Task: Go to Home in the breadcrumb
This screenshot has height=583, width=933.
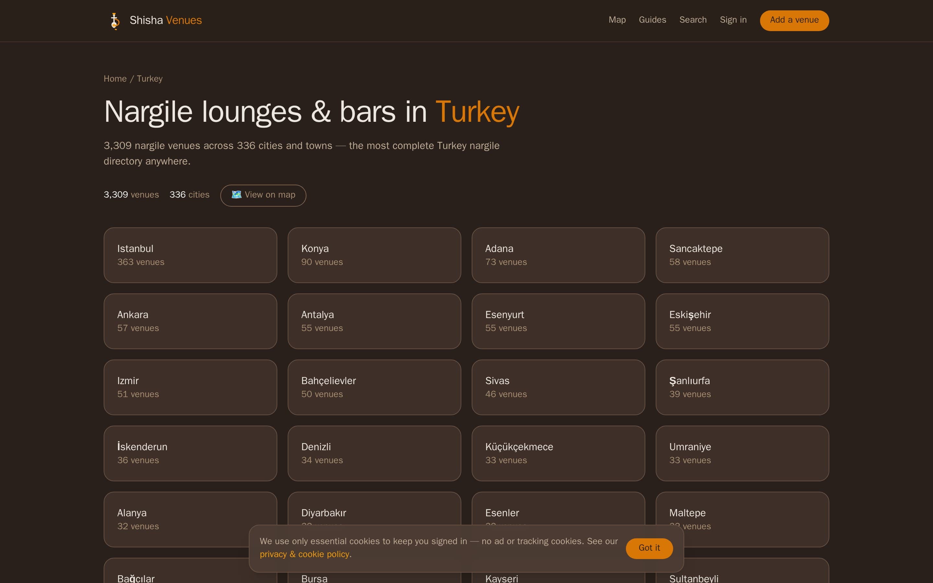Action: tap(115, 79)
